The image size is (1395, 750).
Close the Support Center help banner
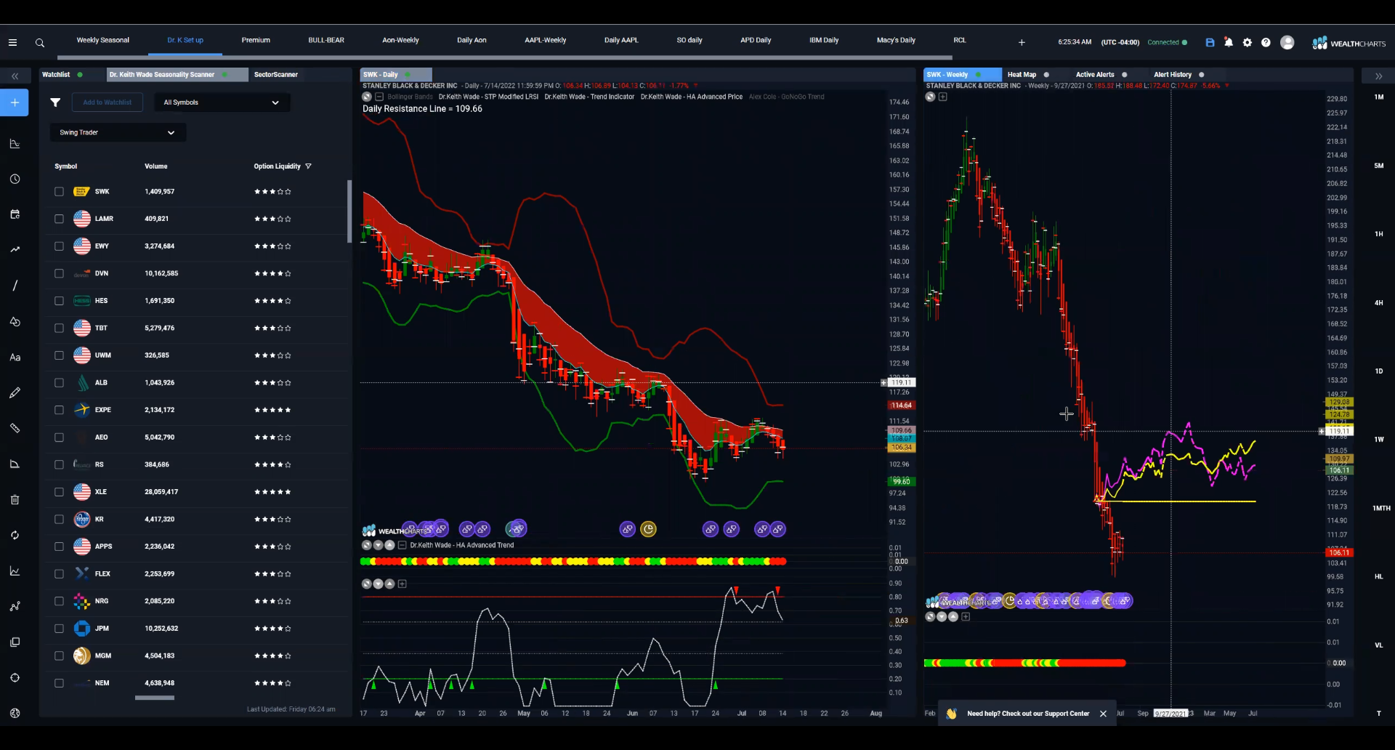pyautogui.click(x=1103, y=714)
